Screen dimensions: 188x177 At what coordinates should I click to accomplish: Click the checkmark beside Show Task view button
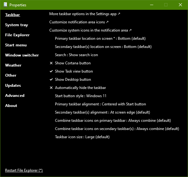click(x=51, y=71)
